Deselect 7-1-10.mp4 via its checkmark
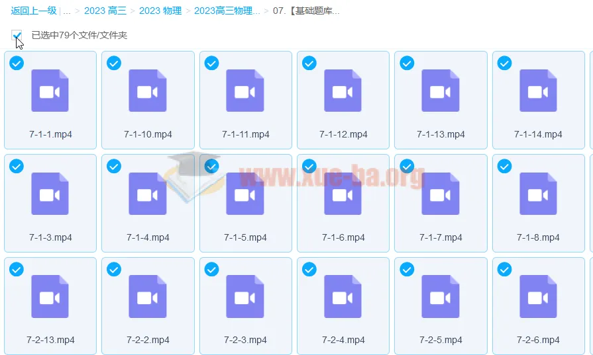The image size is (593, 355). click(x=114, y=63)
